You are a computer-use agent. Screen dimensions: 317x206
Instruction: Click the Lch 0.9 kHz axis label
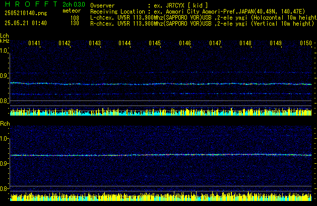(x=4, y=76)
